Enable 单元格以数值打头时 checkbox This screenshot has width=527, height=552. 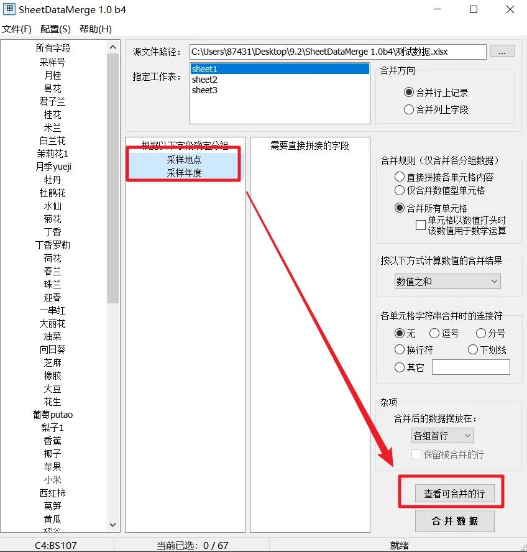click(x=421, y=225)
